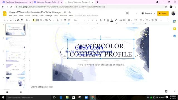Collapse the menus with up chevron
Image resolution: width=178 pixels, height=100 pixels.
click(168, 20)
